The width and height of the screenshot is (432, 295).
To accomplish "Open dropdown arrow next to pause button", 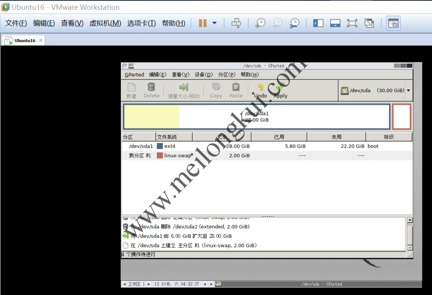I will (x=215, y=23).
